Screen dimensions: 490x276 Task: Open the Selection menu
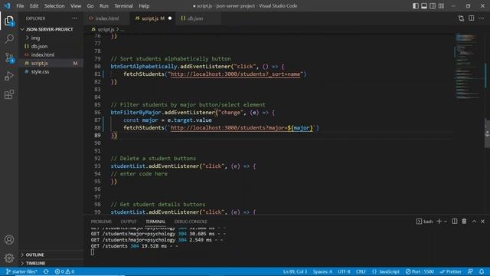click(54, 6)
